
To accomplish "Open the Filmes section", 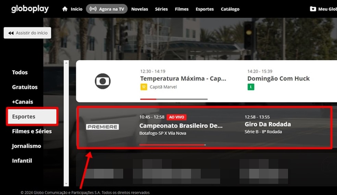I will pyautogui.click(x=182, y=9).
